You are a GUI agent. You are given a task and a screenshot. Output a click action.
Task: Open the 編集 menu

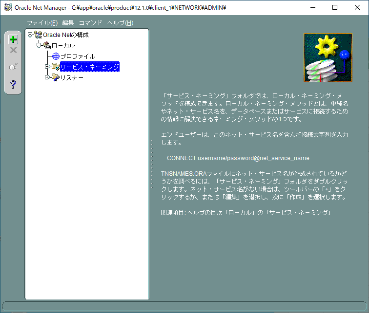point(68,23)
